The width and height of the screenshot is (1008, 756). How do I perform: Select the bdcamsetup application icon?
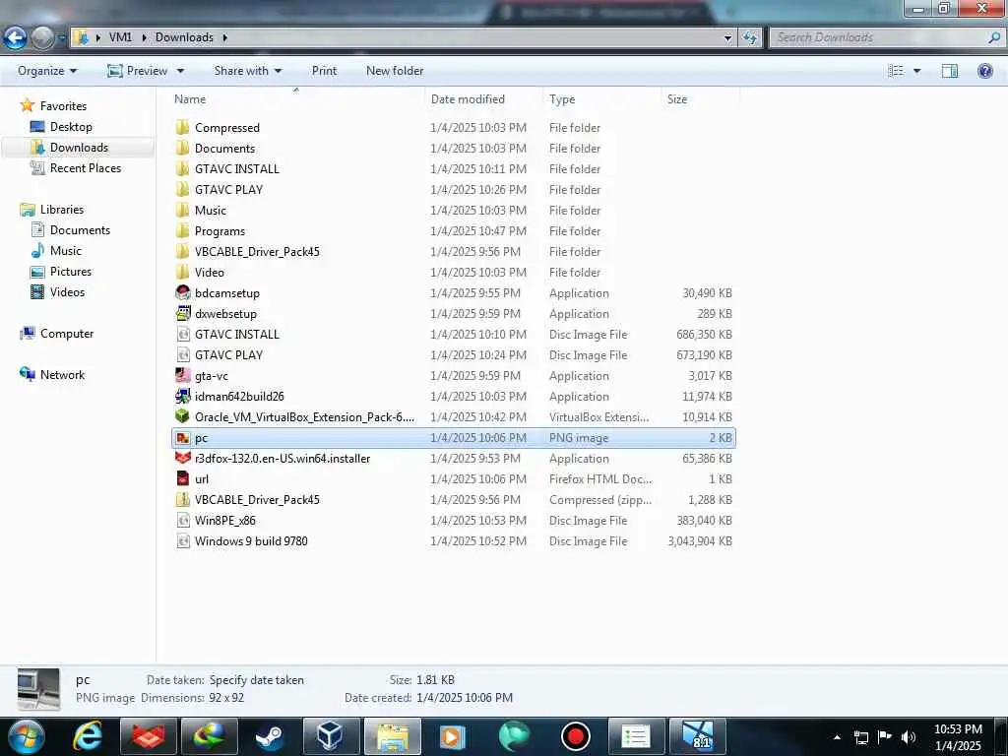click(x=182, y=293)
